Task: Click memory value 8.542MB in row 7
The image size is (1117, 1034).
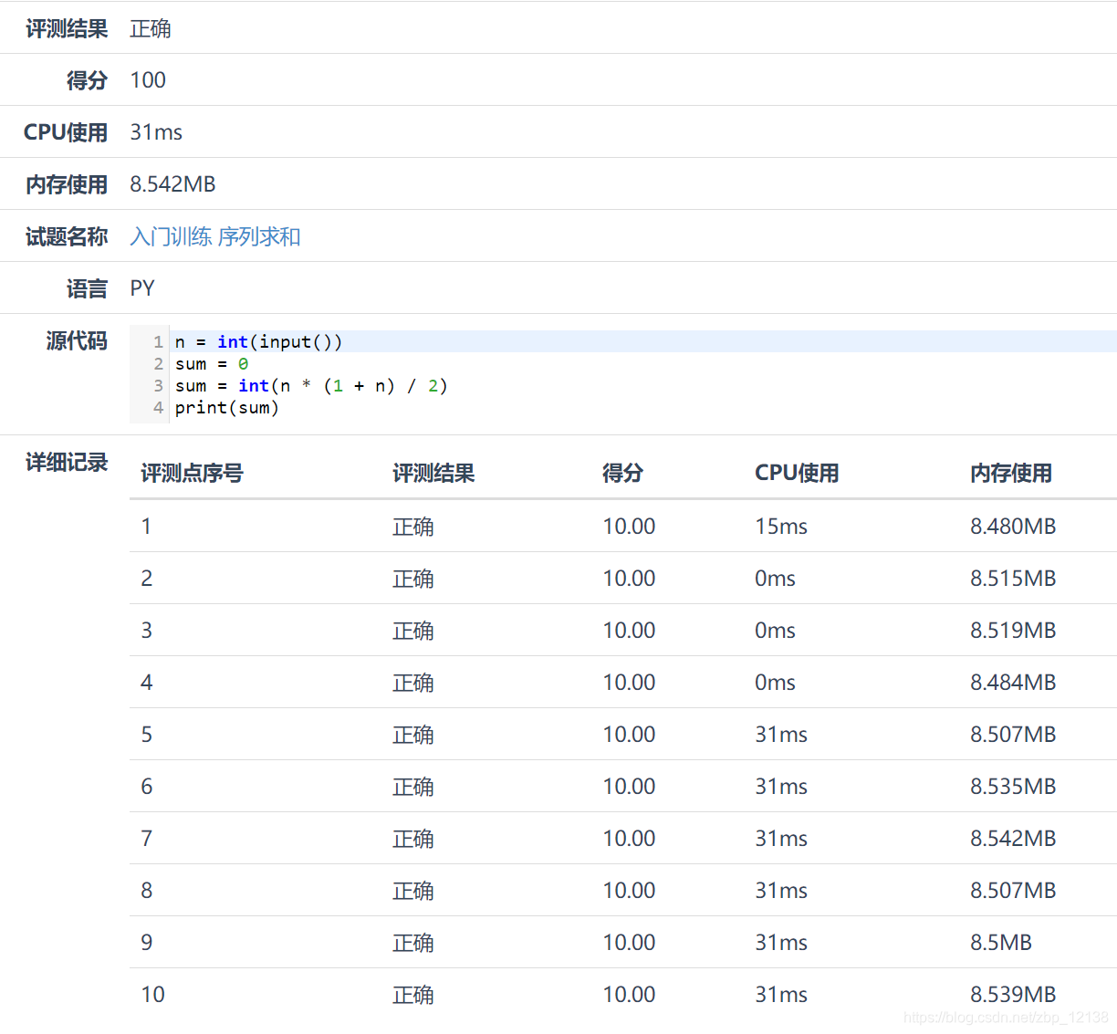Action: 1013,839
